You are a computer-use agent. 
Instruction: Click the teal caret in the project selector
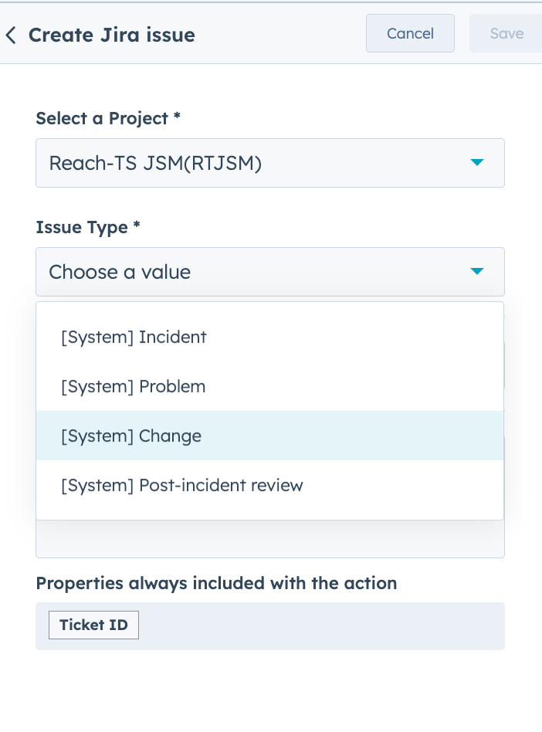pos(476,162)
